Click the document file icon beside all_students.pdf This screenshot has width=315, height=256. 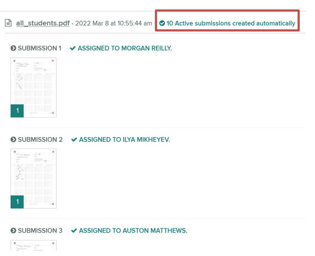[8, 23]
